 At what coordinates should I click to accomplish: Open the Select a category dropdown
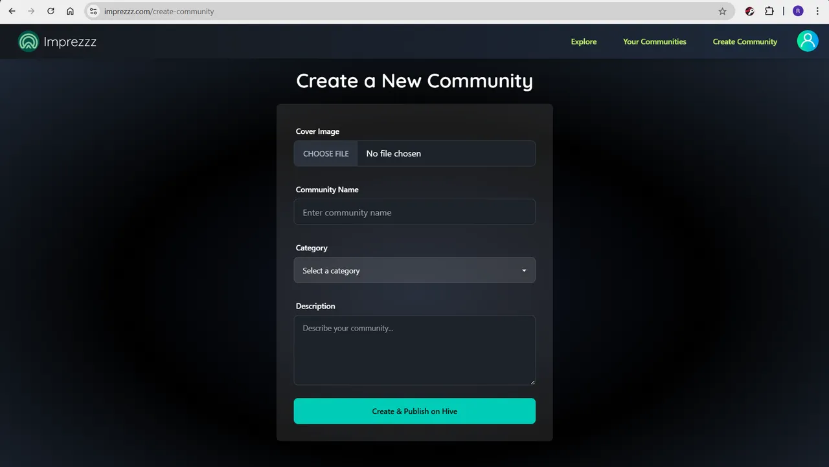pos(414,270)
